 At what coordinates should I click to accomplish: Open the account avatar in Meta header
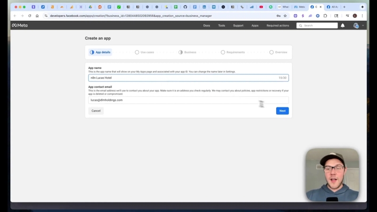356,25
